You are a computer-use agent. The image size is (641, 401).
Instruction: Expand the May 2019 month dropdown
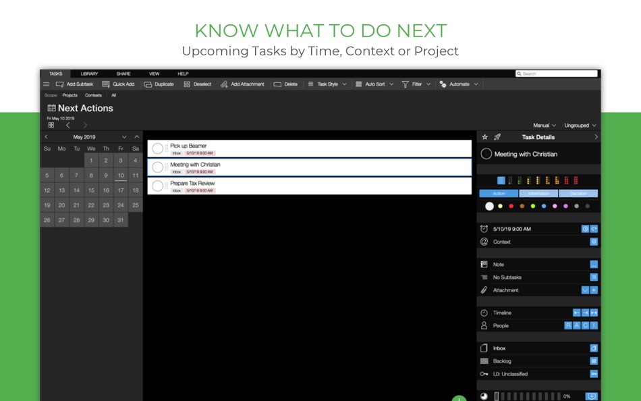124,137
